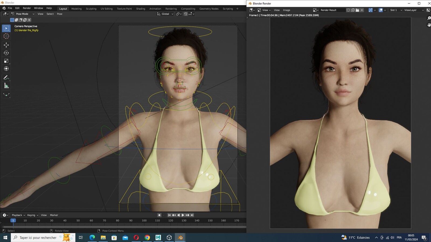Jump to the next keyframe
The height and width of the screenshot is (242, 431).
point(187,215)
